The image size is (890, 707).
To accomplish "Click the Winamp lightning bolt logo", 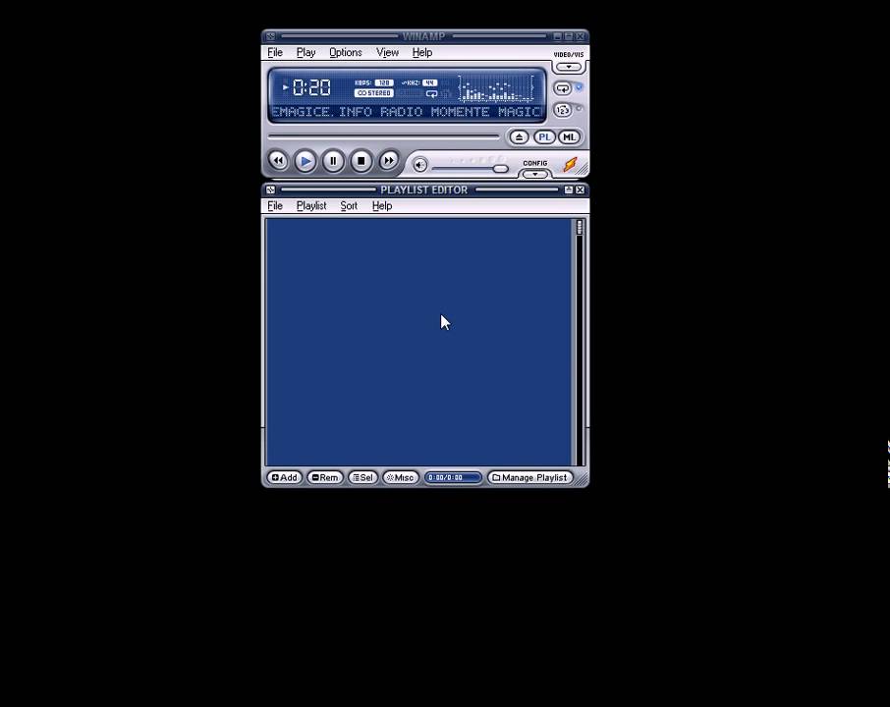I will (570, 165).
